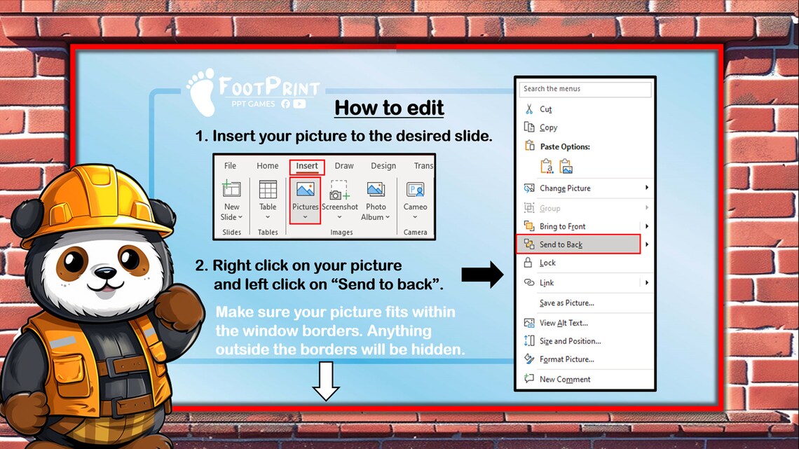Switch to the Insert ribbon tab
Viewport: 799px width, 449px height.
pyautogui.click(x=307, y=165)
